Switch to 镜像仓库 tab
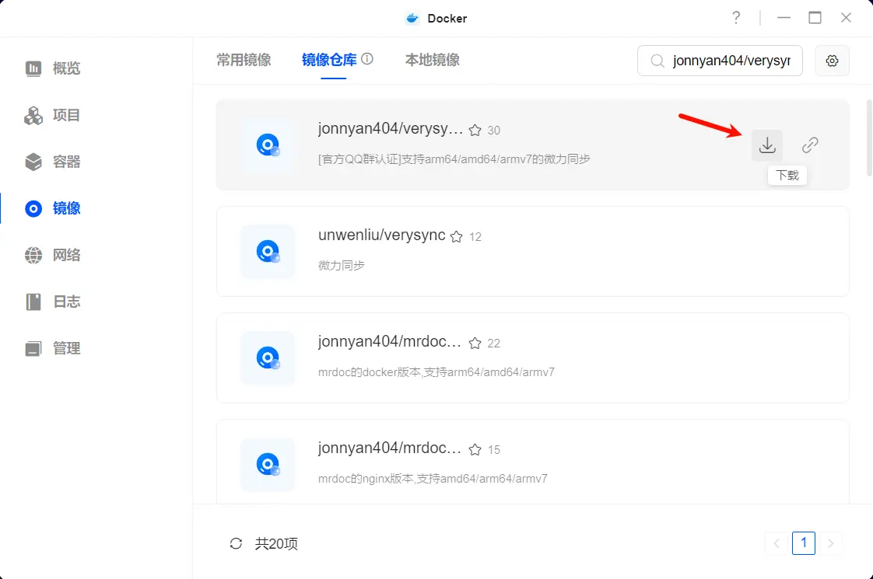Image resolution: width=873 pixels, height=579 pixels. click(329, 60)
